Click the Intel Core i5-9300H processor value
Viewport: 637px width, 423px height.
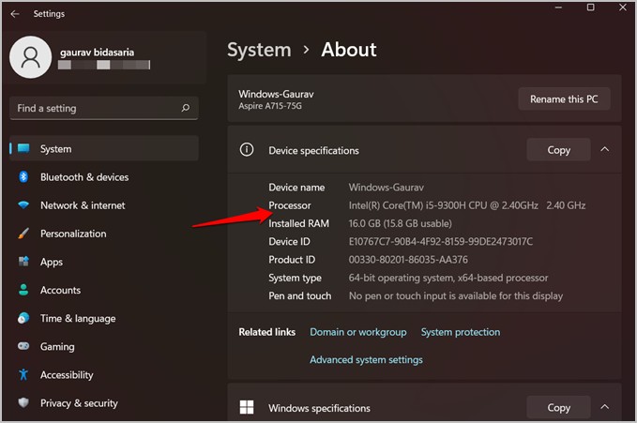point(467,205)
